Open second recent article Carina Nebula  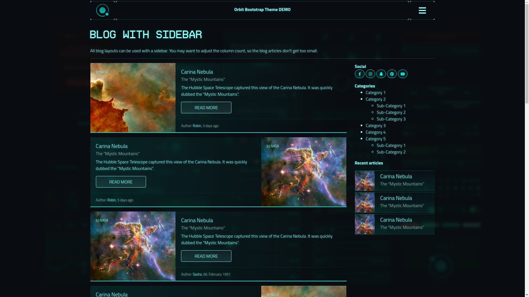coord(395,203)
